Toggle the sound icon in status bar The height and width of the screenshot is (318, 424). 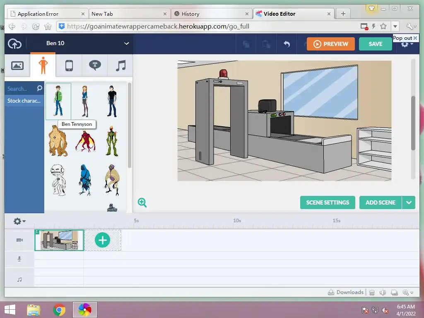(383, 292)
